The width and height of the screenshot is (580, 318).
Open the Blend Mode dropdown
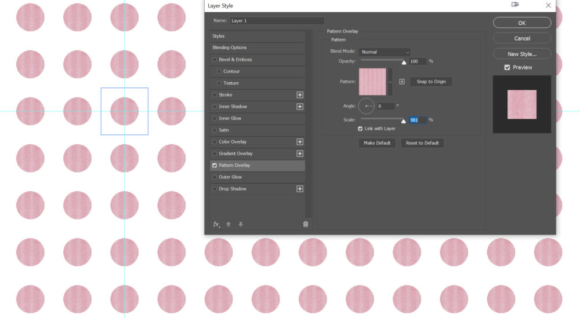tap(385, 52)
